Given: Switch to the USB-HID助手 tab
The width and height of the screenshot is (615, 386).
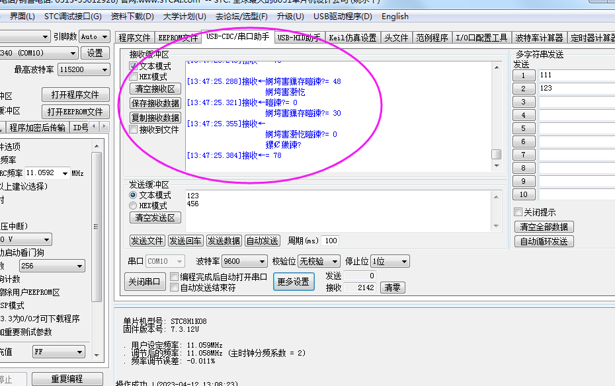Looking at the screenshot, I should point(299,38).
